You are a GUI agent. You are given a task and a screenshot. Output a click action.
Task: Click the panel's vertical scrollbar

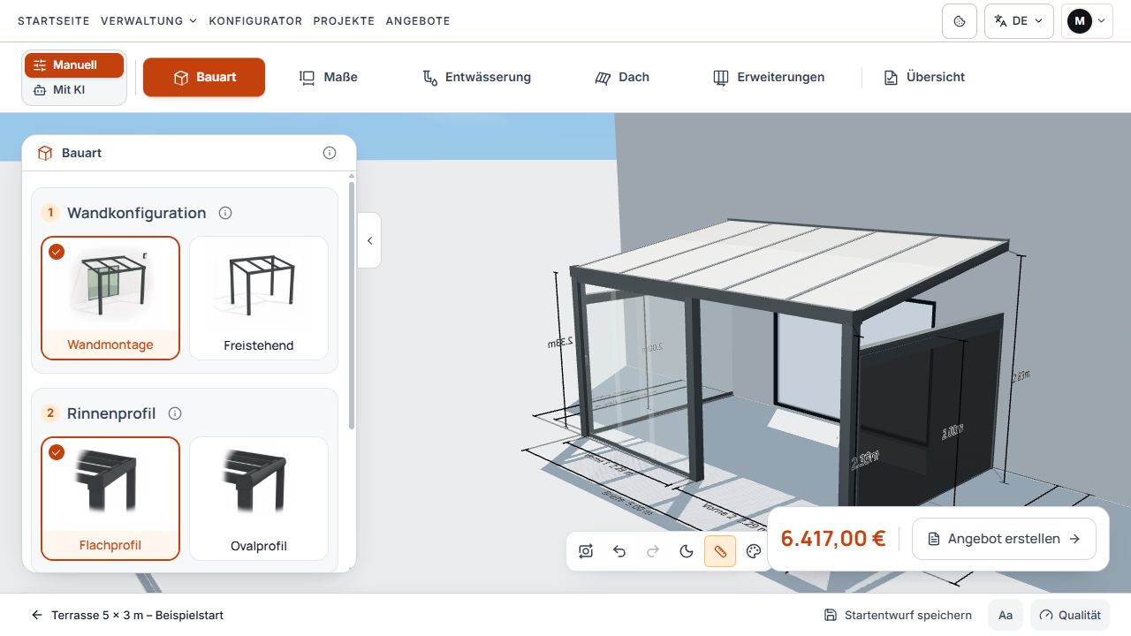click(x=352, y=306)
